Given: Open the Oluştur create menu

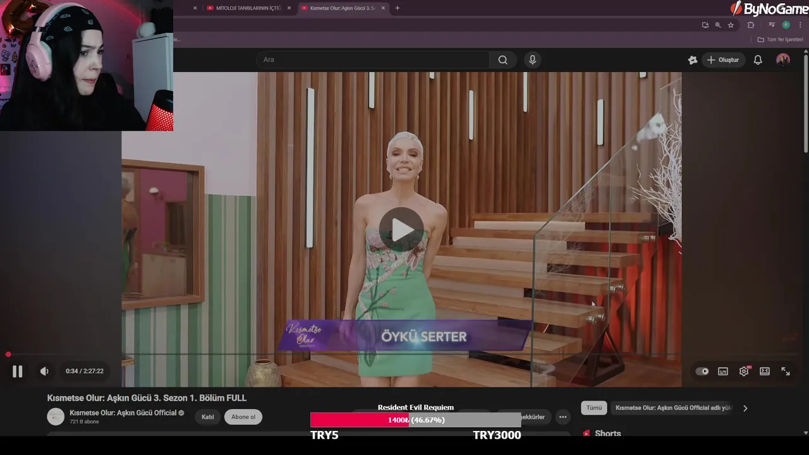Looking at the screenshot, I should pos(723,60).
